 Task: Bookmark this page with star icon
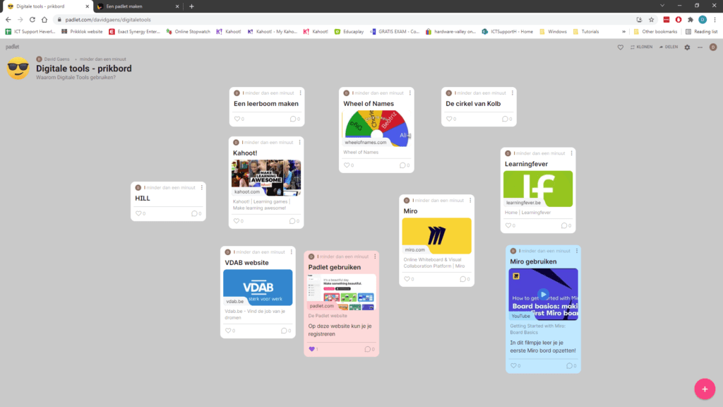pos(651,19)
